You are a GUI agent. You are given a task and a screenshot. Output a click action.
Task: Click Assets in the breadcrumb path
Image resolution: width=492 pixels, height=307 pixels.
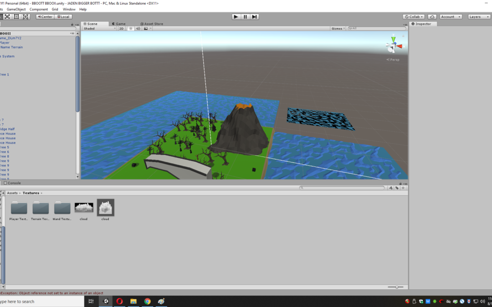pos(12,193)
